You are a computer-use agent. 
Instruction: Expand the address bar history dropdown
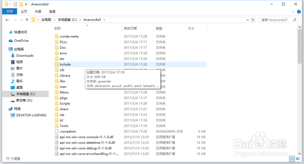point(247,20)
